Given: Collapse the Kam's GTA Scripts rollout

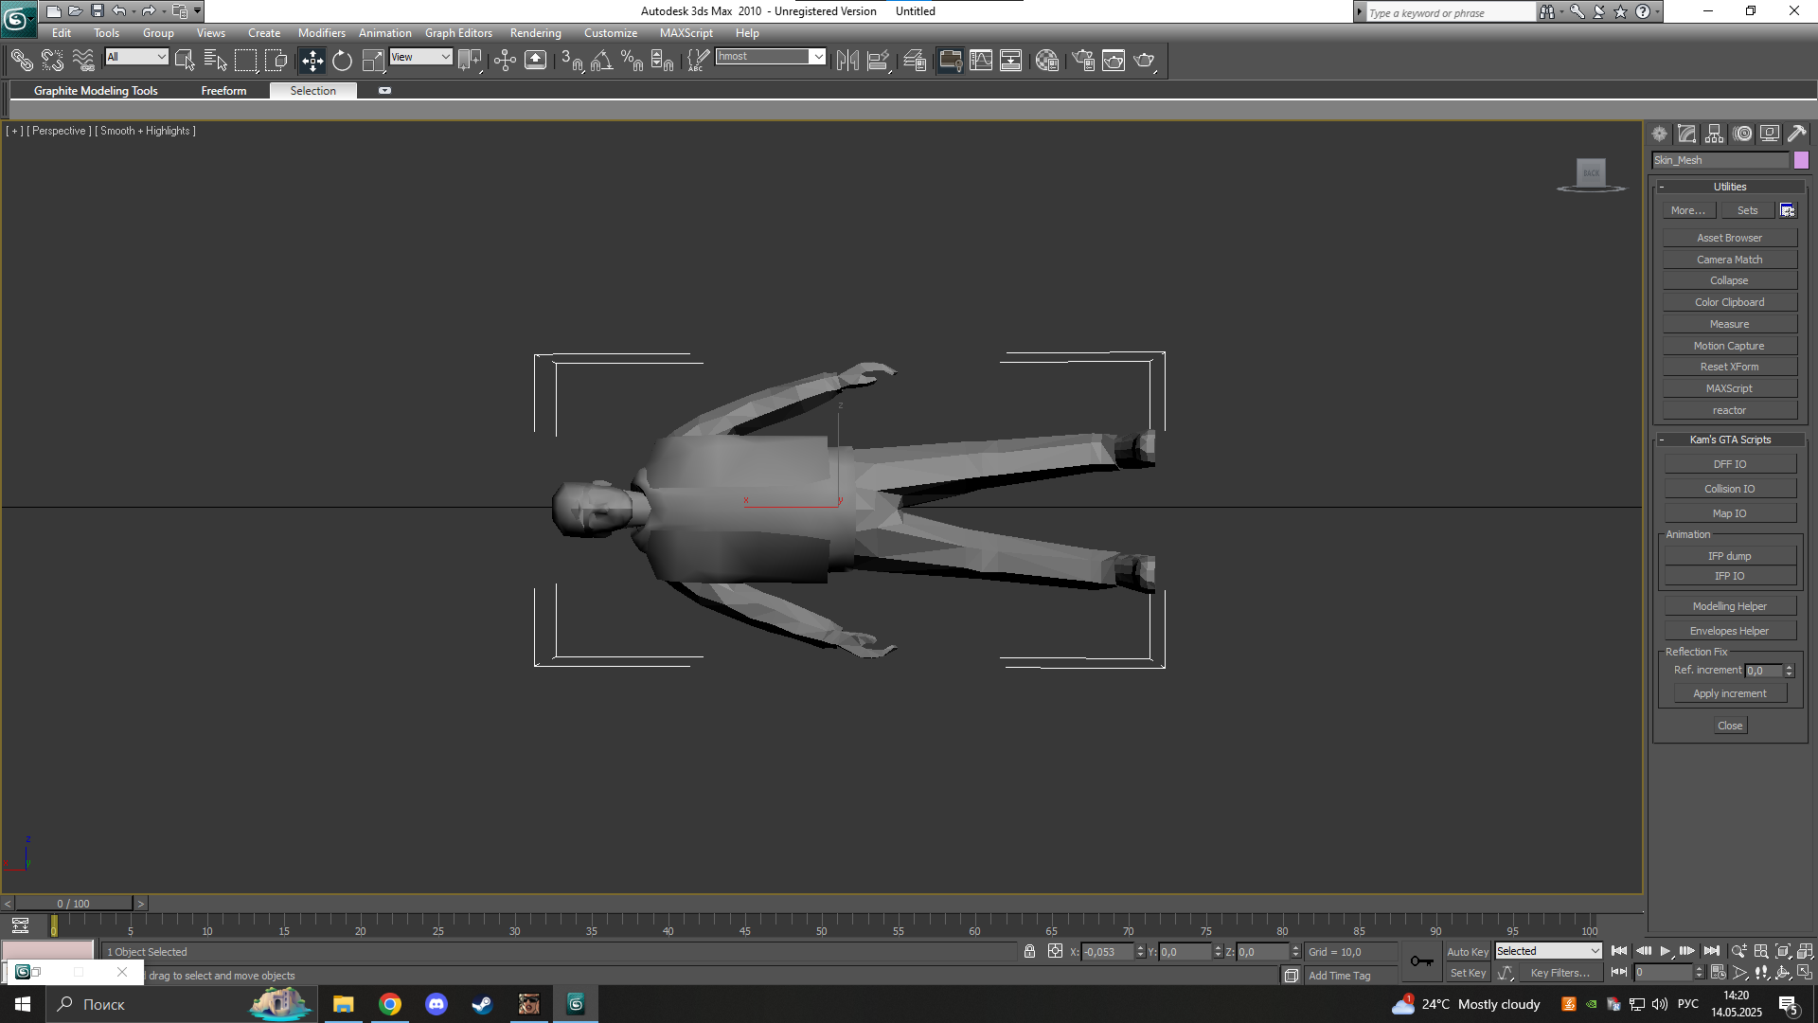Looking at the screenshot, I should pyautogui.click(x=1729, y=440).
